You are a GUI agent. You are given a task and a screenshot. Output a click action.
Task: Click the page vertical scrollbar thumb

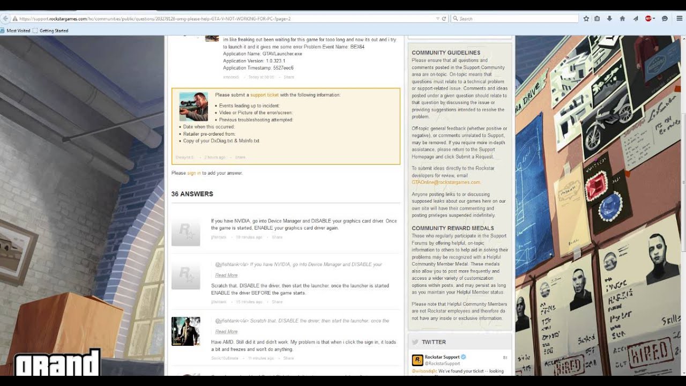683,182
